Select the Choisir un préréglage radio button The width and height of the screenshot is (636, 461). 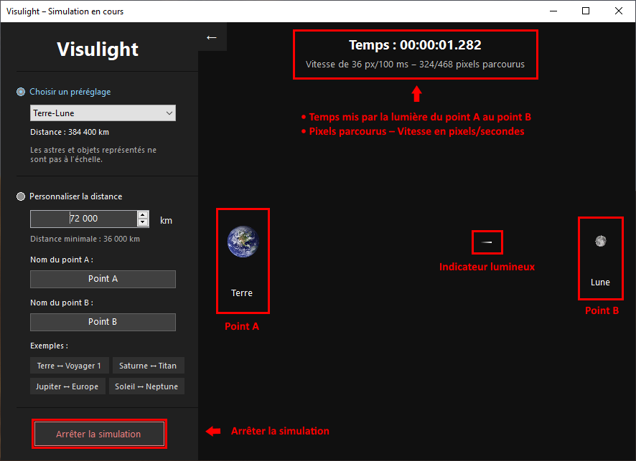pos(21,92)
